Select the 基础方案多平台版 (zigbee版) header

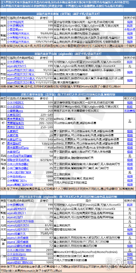pyautogui.click(x=68, y=54)
